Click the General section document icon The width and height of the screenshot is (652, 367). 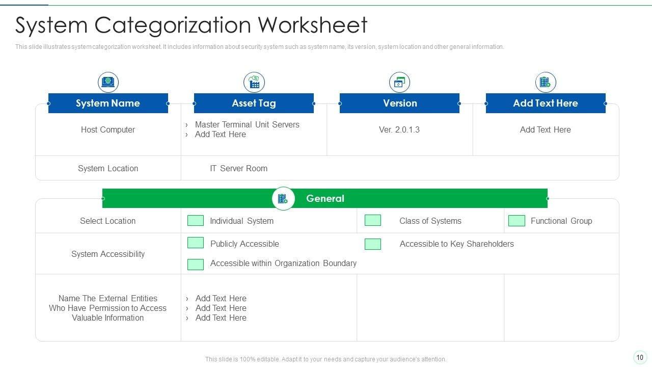(283, 199)
